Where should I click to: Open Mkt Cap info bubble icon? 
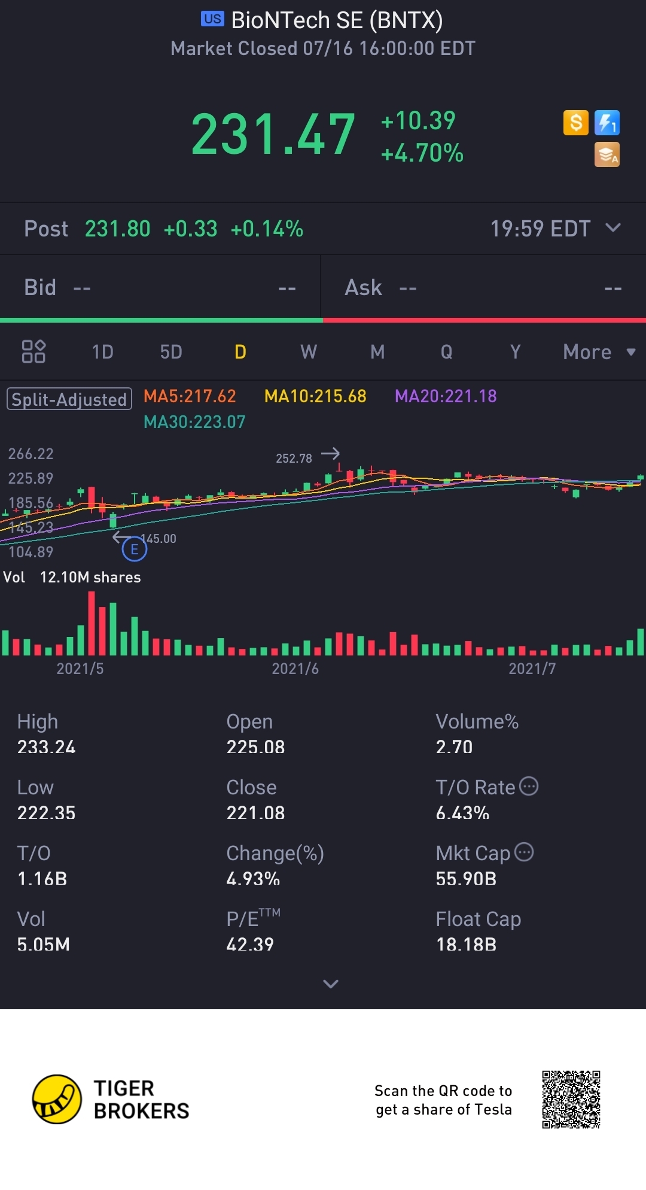click(x=524, y=852)
